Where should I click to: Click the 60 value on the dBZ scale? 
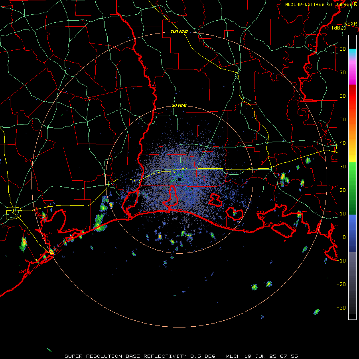(343, 96)
